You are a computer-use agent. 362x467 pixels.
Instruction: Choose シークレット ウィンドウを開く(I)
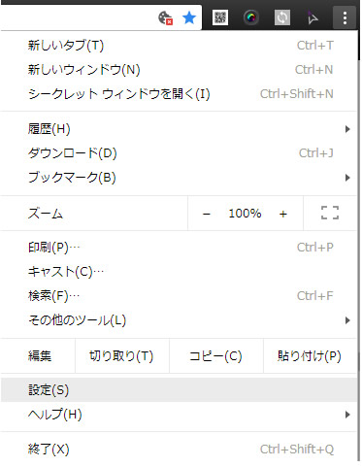[179, 94]
